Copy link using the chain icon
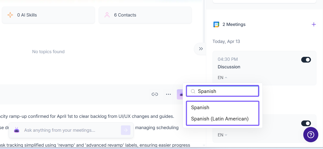Screen dimensions: 323x149 tap(155, 94)
